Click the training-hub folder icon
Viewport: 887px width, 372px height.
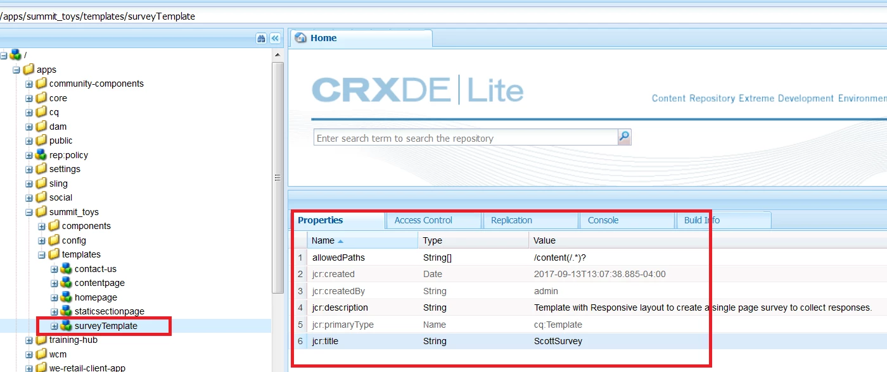pos(41,340)
